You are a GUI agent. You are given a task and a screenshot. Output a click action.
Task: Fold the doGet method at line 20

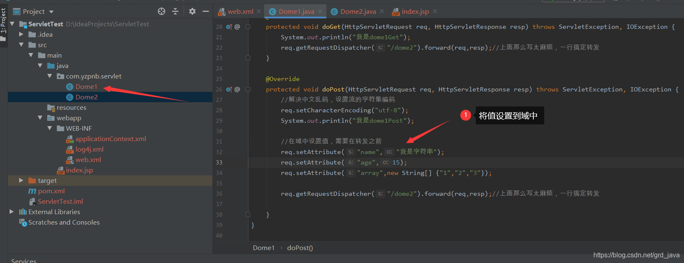[248, 27]
